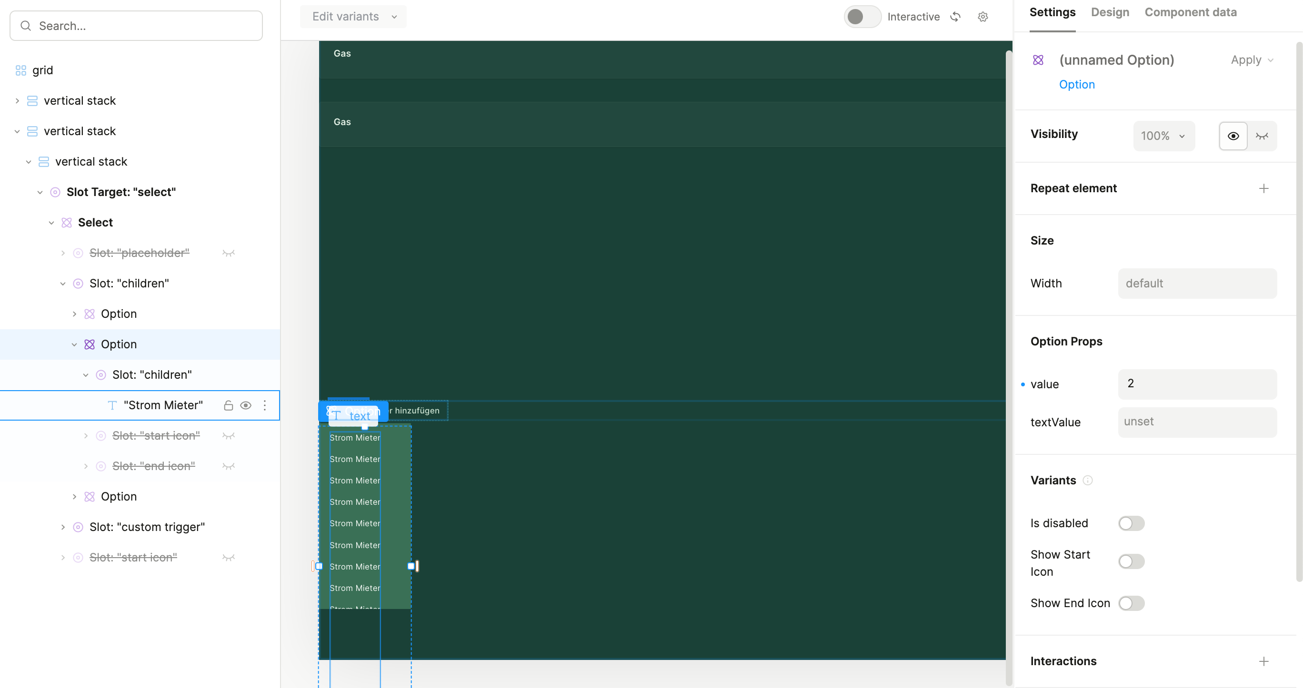This screenshot has height=688, width=1303.
Task: Toggle the Interactive mode switch
Action: click(862, 17)
